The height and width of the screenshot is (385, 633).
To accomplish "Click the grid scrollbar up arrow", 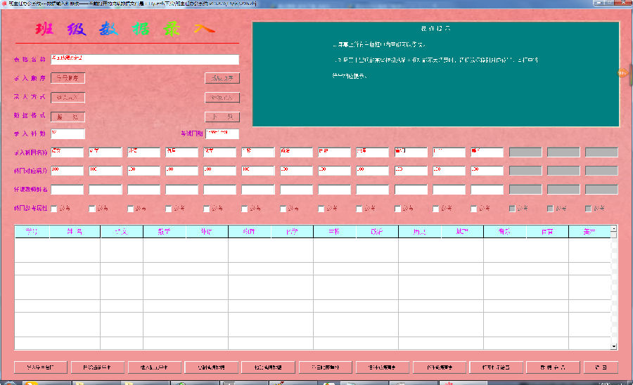I will pos(613,228).
